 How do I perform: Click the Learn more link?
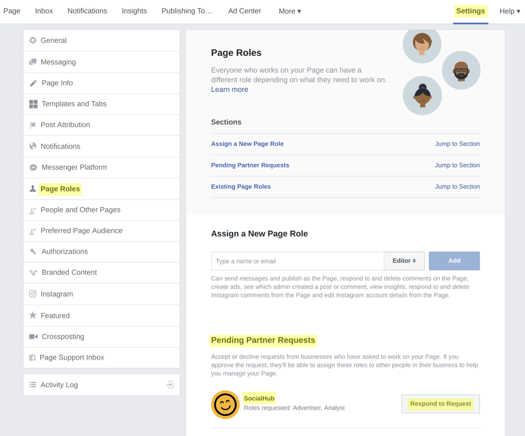click(229, 89)
